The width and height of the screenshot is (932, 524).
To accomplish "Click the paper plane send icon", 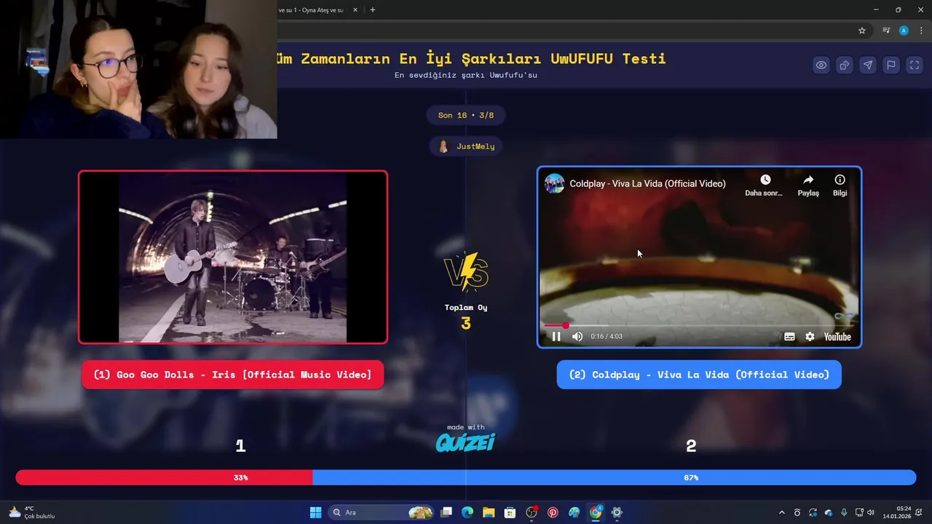I will tap(868, 65).
